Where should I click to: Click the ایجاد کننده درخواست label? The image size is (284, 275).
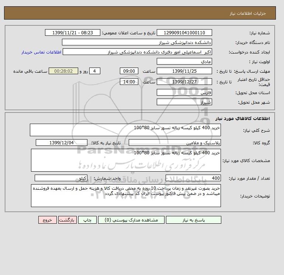click(249, 52)
